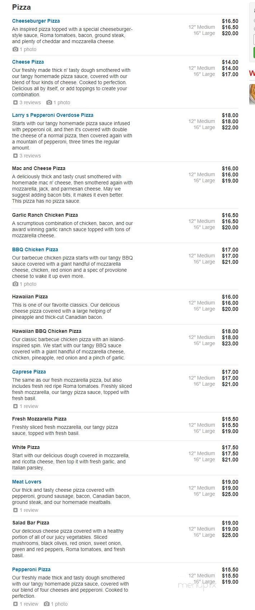
Task: Click the review star icon under Caprese Pizza
Action: (15, 406)
